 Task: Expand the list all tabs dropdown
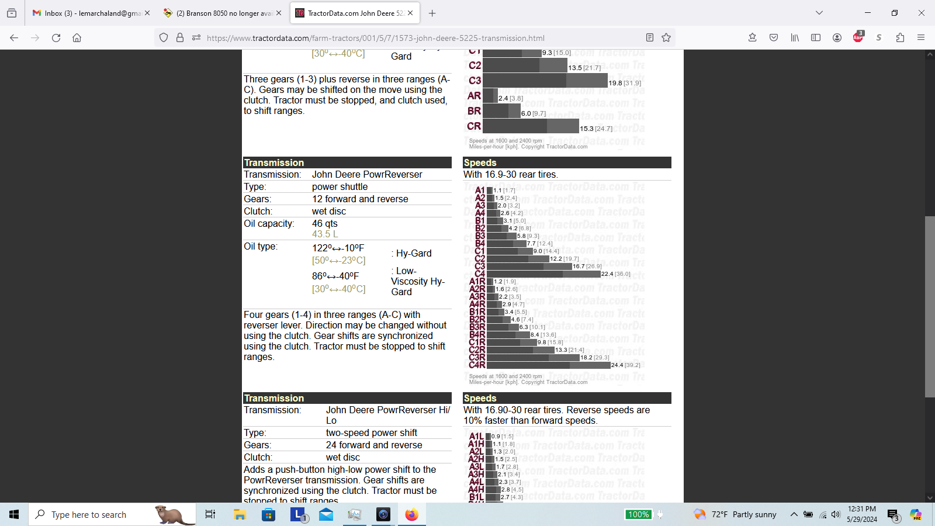pyautogui.click(x=819, y=13)
